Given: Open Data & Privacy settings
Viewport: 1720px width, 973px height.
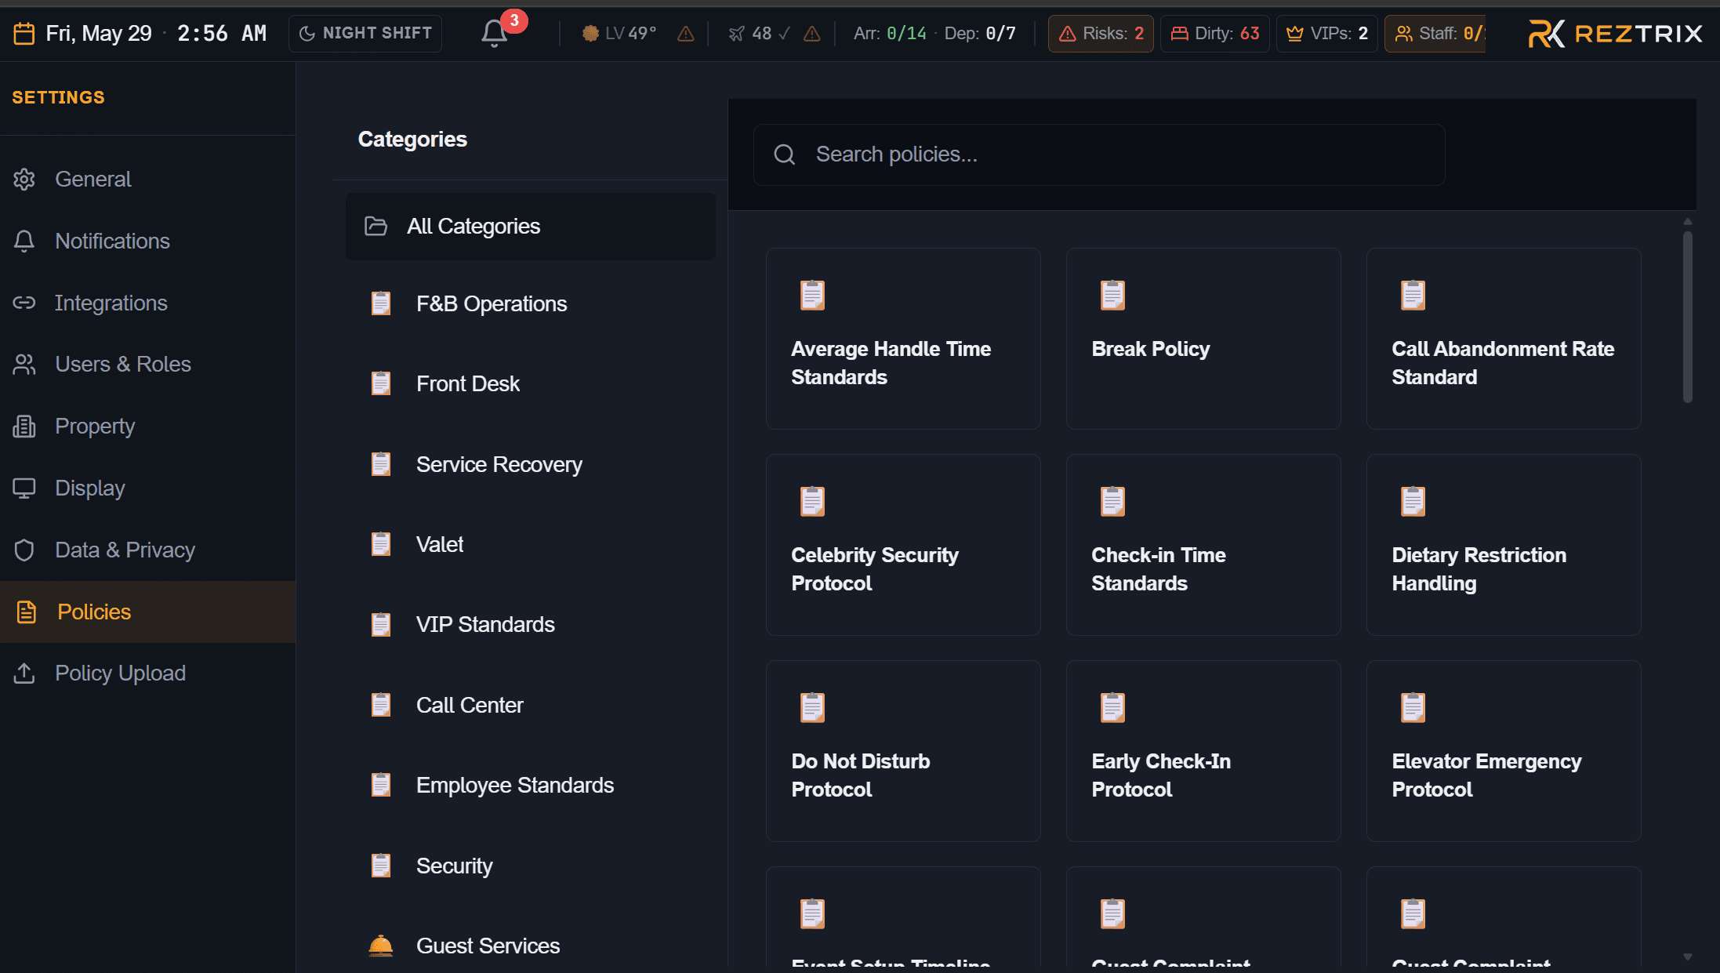Looking at the screenshot, I should tap(148, 550).
